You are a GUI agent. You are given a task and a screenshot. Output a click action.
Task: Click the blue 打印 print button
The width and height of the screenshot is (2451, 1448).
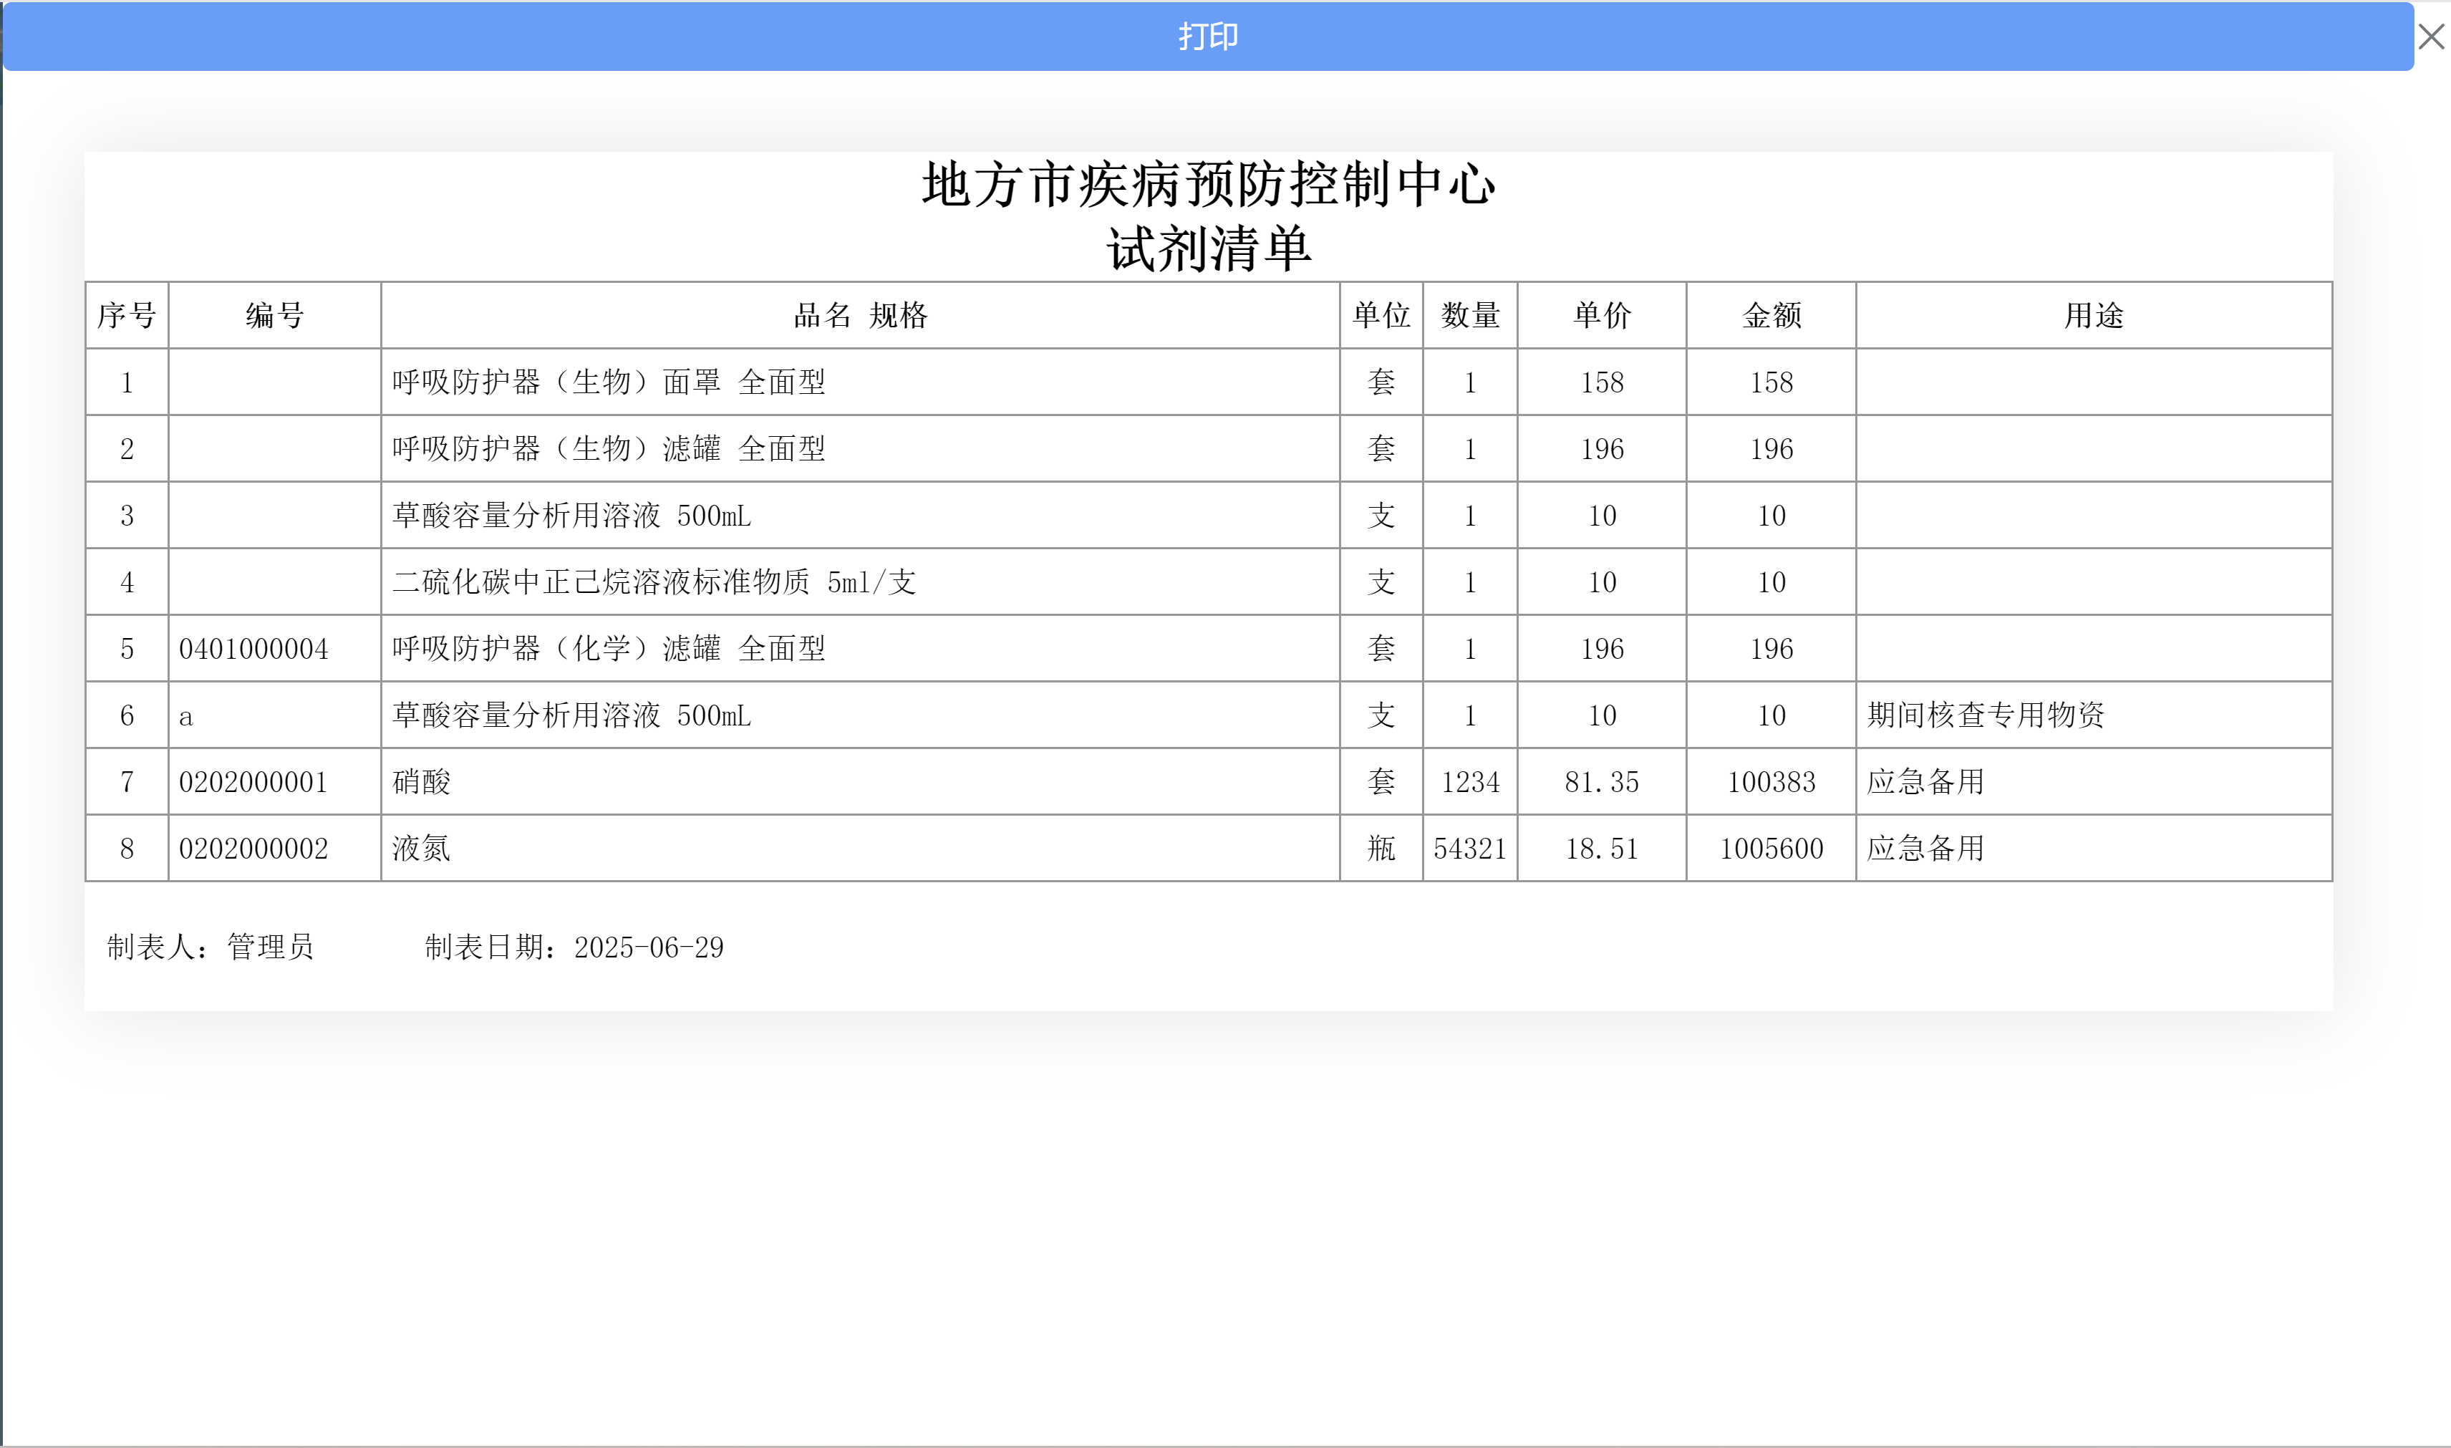pyautogui.click(x=1209, y=36)
